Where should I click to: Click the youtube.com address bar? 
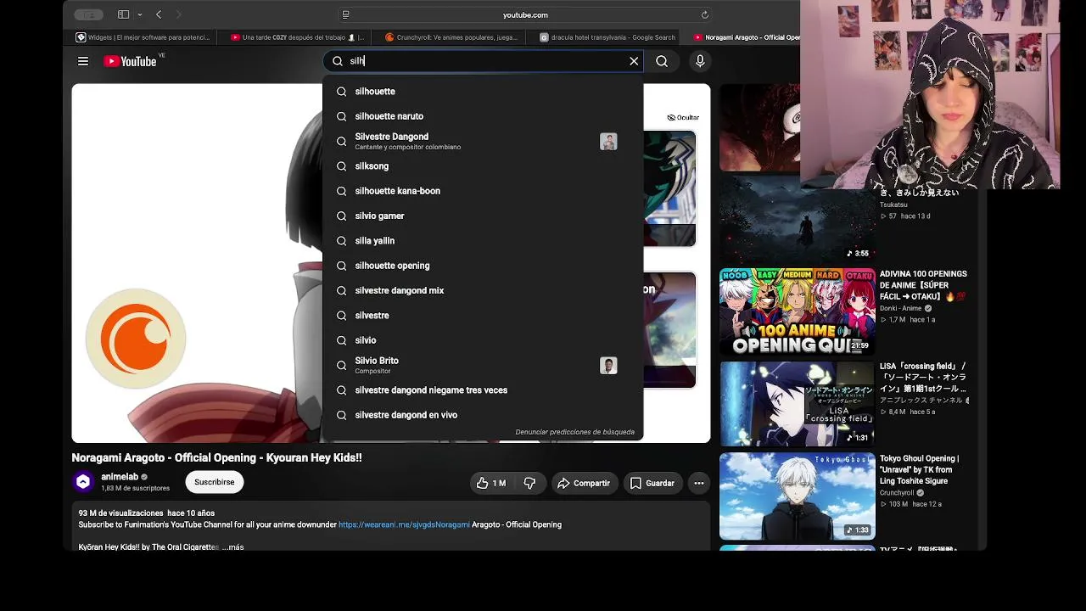pos(525,14)
